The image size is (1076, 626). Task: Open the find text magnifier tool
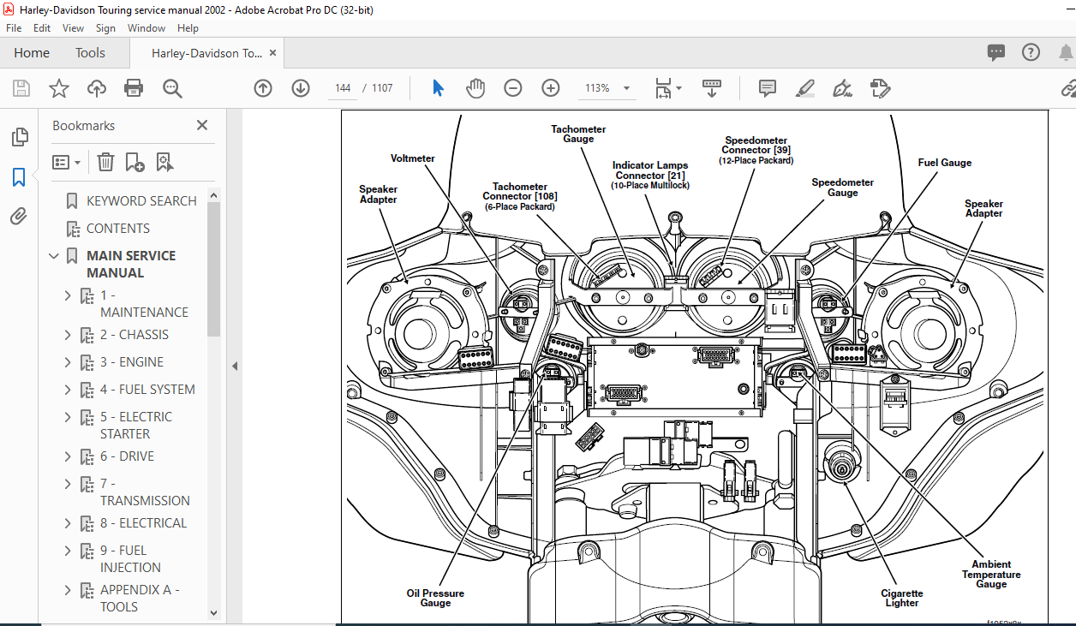[x=172, y=88]
